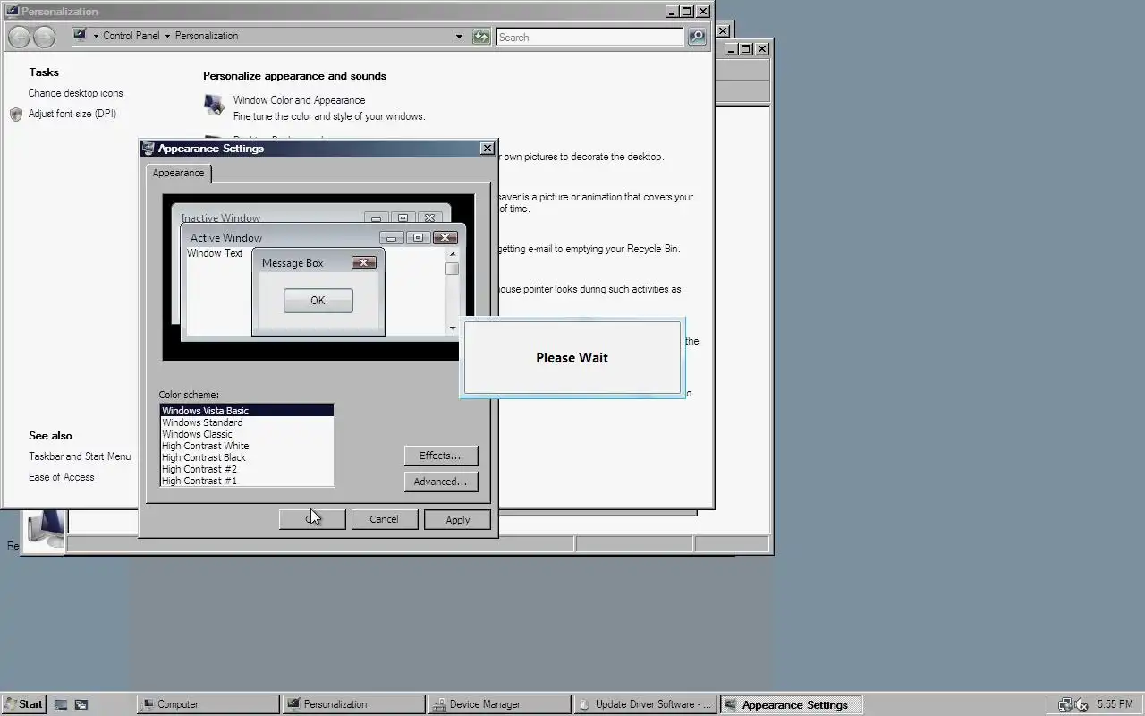
Task: Click the 5:55 PM clock
Action: 1115,704
